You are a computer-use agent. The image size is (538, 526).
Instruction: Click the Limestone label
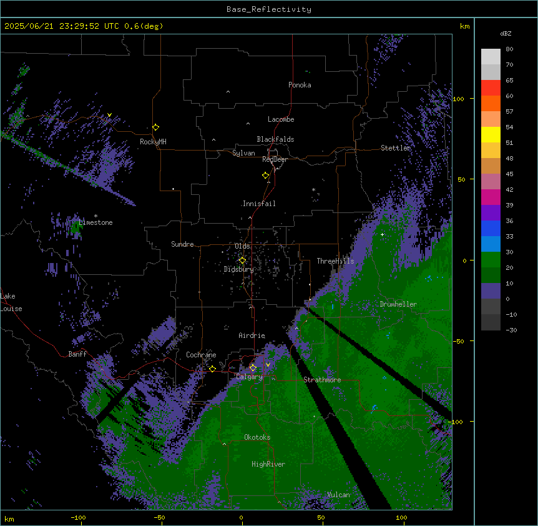[95, 222]
